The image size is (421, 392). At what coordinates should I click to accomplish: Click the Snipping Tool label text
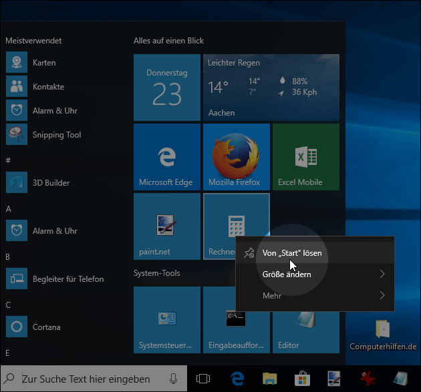[x=57, y=135]
